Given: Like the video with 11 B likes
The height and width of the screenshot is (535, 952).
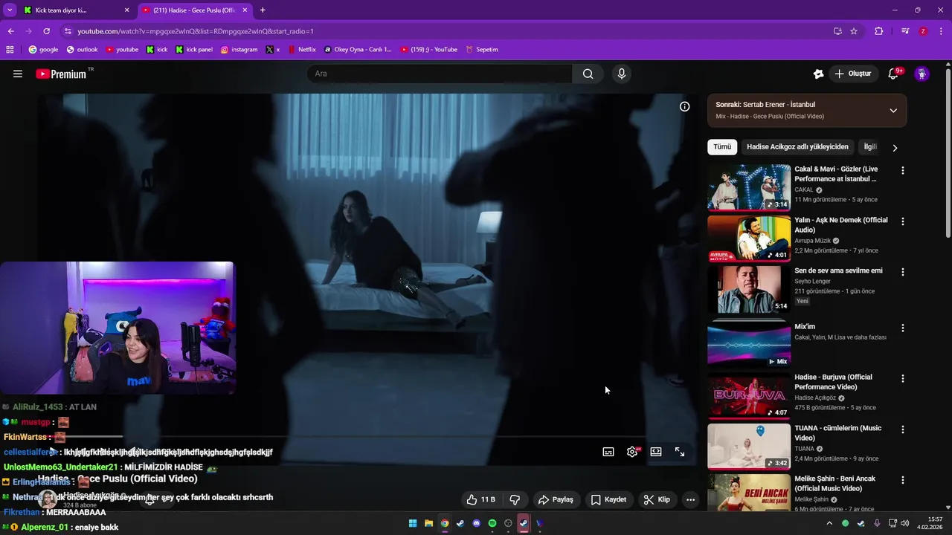Looking at the screenshot, I should 480,499.
